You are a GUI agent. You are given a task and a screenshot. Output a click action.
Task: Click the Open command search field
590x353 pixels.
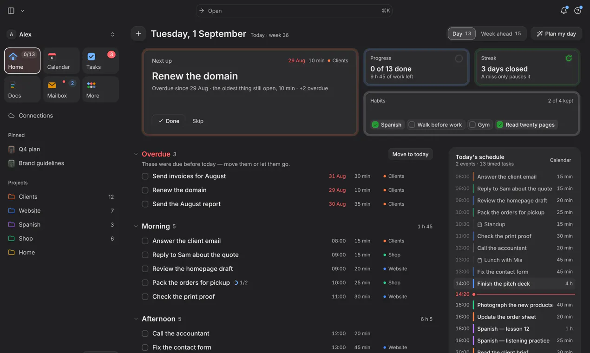coord(294,11)
